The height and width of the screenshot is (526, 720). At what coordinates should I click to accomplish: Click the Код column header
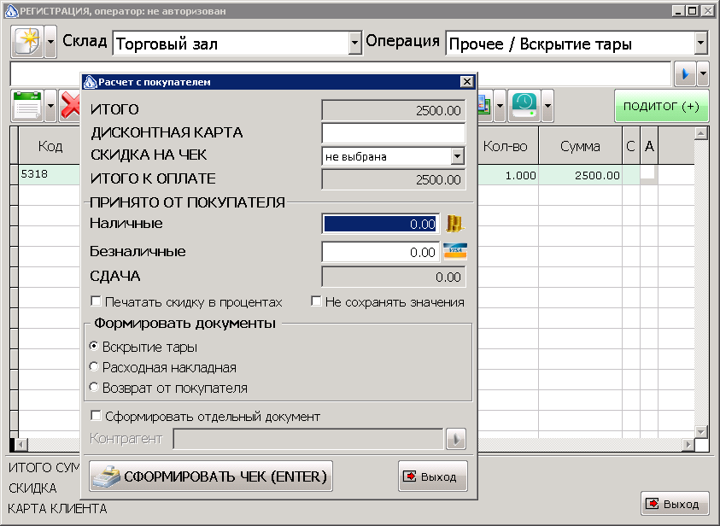click(50, 146)
